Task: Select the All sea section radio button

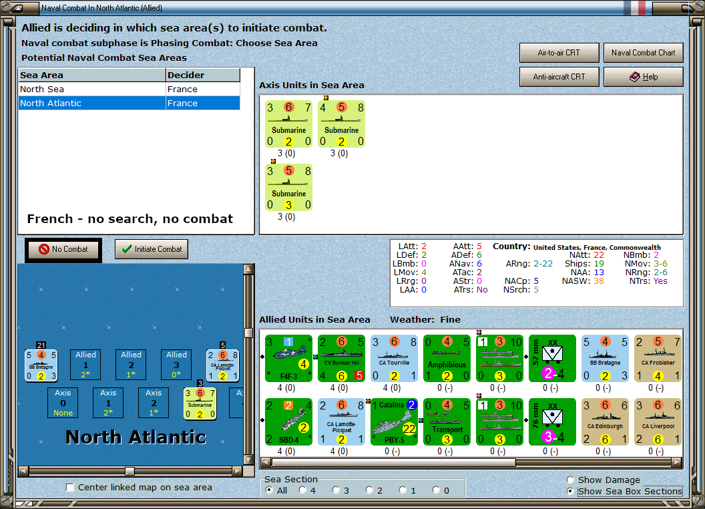Action: [269, 490]
